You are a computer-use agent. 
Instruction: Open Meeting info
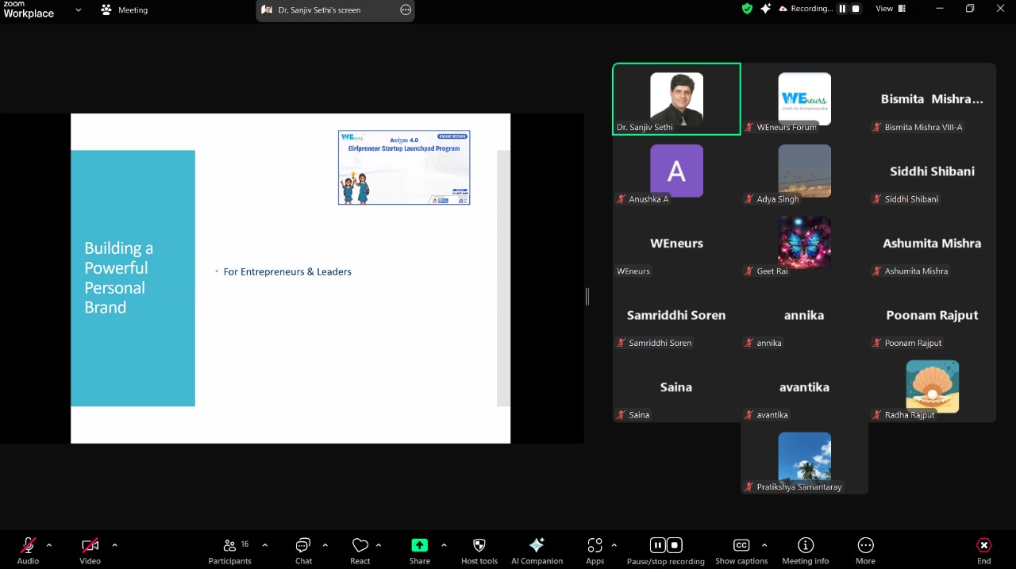(805, 546)
